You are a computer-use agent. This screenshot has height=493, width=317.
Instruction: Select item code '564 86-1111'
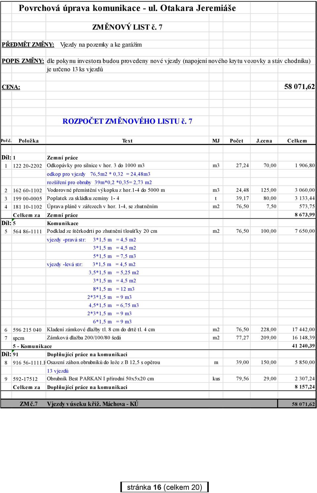click(x=27, y=232)
